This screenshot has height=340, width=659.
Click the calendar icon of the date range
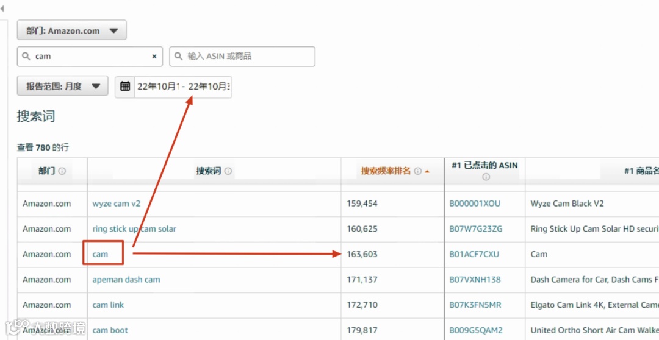125,87
